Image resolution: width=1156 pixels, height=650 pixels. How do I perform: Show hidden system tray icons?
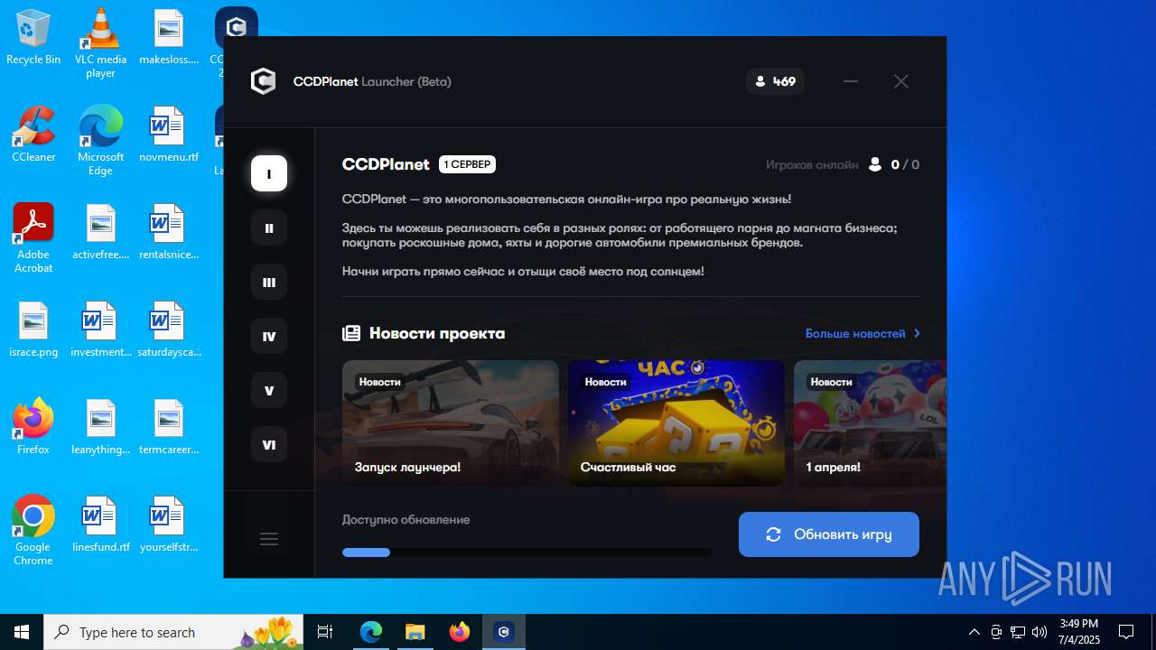point(974,632)
